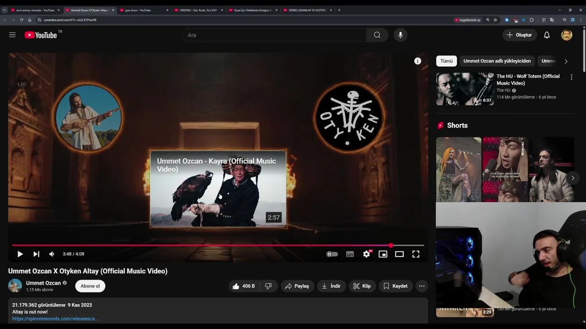Open options for Wolf Totem video
The width and height of the screenshot is (586, 329).
coord(571,77)
